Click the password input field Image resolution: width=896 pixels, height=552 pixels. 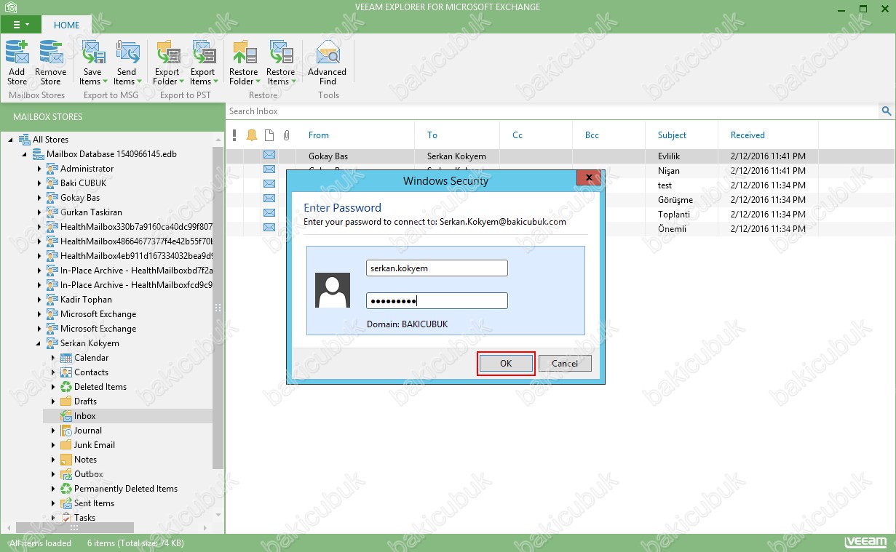437,300
